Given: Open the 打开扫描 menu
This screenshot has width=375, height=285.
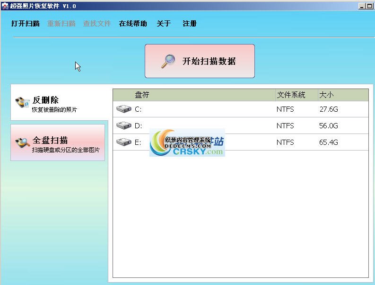Looking at the screenshot, I should pyautogui.click(x=26, y=24).
